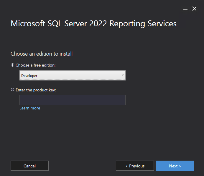Image resolution: width=204 pixels, height=176 pixels.
Task: Proceed with the Next button
Action: pos(175,166)
